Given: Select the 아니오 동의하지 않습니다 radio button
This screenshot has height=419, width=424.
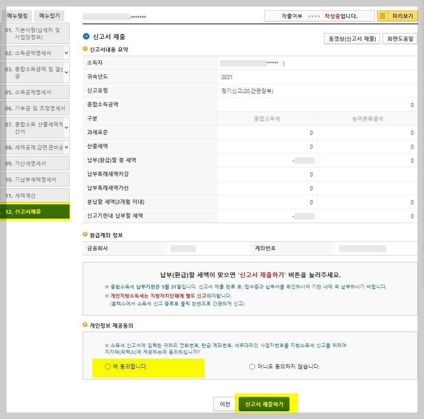Looking at the screenshot, I should pyautogui.click(x=252, y=367).
